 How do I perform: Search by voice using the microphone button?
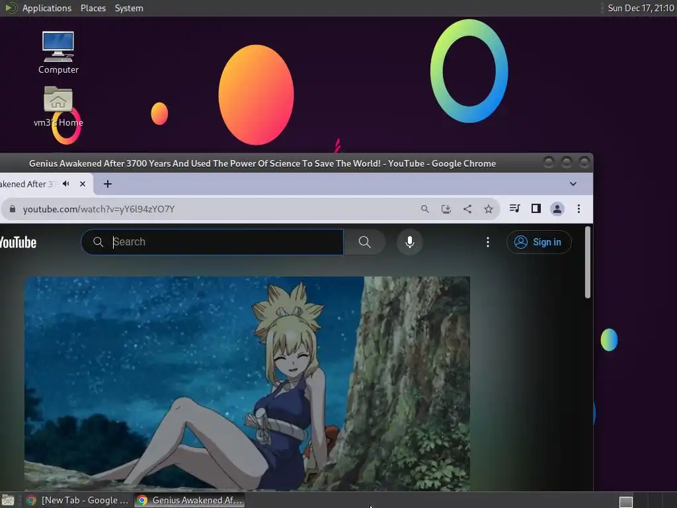(410, 242)
